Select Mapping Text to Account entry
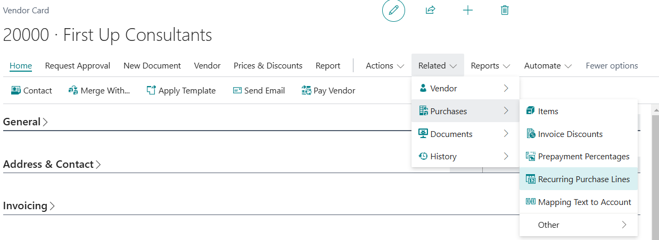659x240 pixels. [x=579, y=202]
